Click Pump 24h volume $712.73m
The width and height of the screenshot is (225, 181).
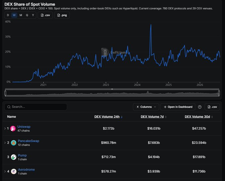click(109, 157)
